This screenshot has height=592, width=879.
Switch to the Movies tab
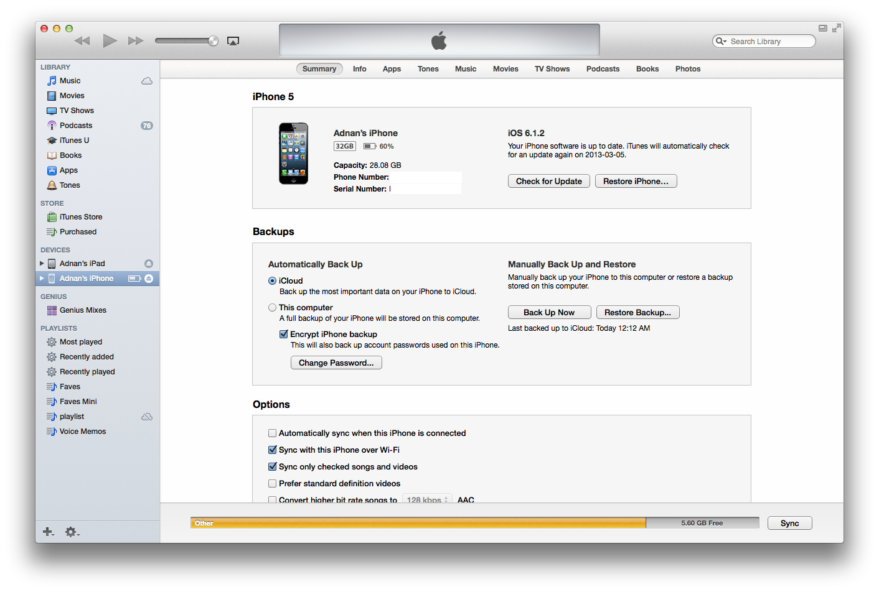pos(505,69)
